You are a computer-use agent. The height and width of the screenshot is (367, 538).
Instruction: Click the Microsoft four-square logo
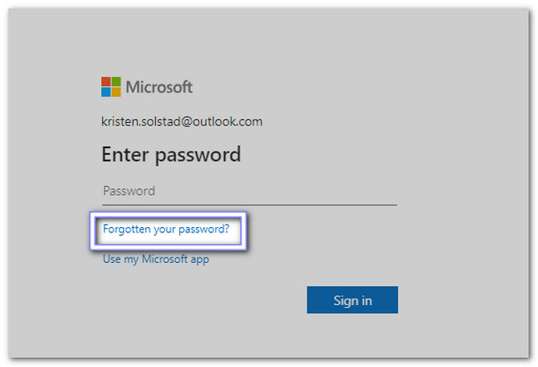tap(111, 87)
